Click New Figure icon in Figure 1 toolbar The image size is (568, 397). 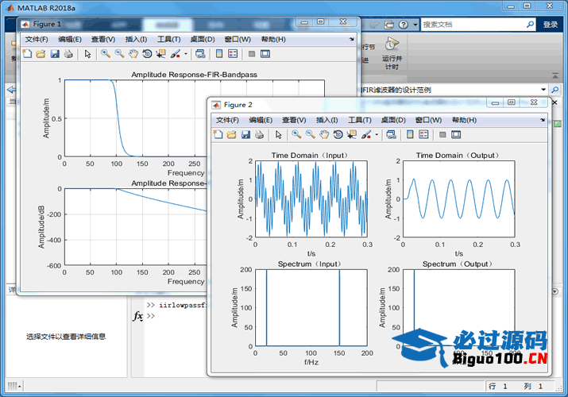coord(27,54)
